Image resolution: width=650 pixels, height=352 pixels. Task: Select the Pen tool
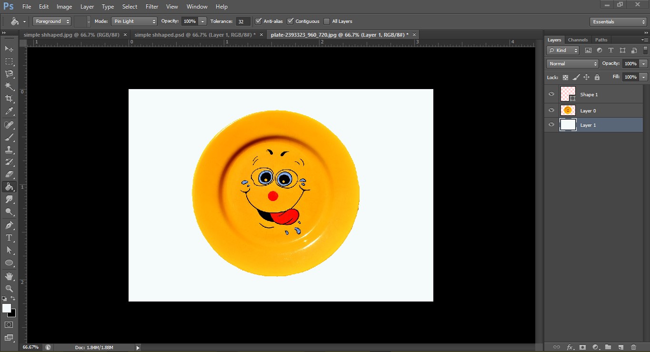click(9, 225)
